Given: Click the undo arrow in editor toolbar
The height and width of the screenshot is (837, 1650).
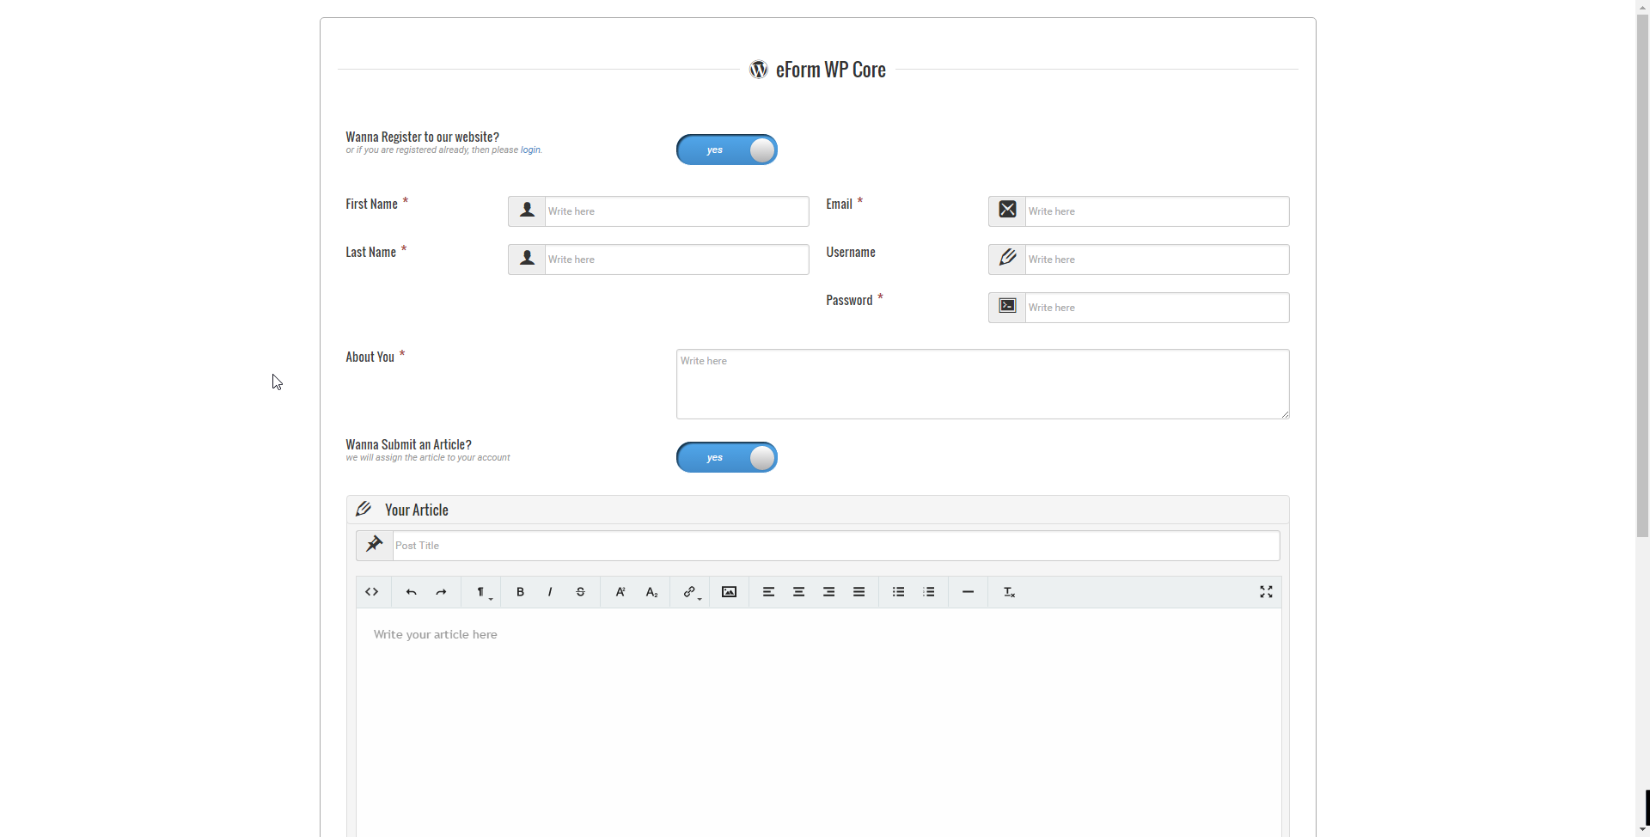Looking at the screenshot, I should tap(411, 592).
